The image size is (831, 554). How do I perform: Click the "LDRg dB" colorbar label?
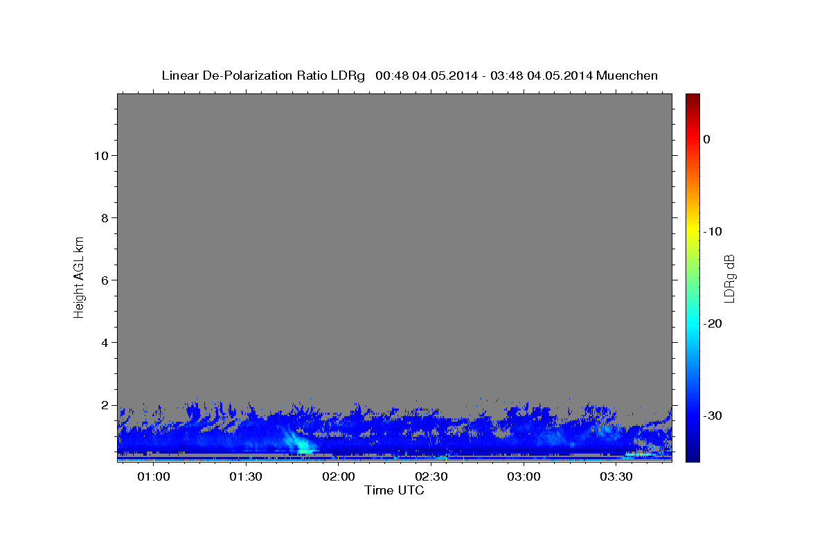pyautogui.click(x=729, y=278)
